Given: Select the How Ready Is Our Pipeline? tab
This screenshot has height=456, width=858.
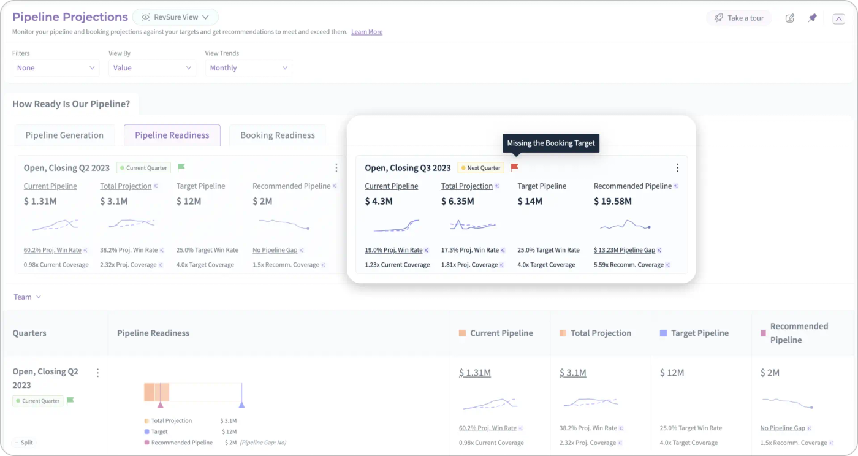Looking at the screenshot, I should [x=71, y=104].
